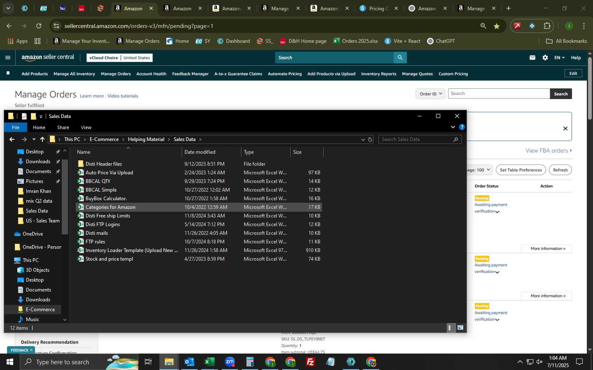
Task: Open the Orders 2025.xlsx bookmark
Action: coord(355,41)
